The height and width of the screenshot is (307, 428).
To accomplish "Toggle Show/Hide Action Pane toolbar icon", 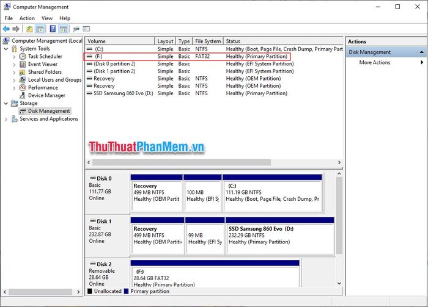I will click(64, 29).
